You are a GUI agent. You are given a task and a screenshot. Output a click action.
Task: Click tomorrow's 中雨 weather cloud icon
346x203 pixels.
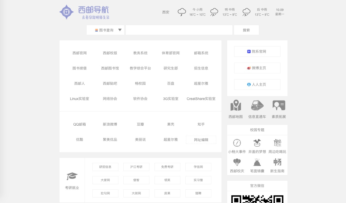tap(214, 12)
